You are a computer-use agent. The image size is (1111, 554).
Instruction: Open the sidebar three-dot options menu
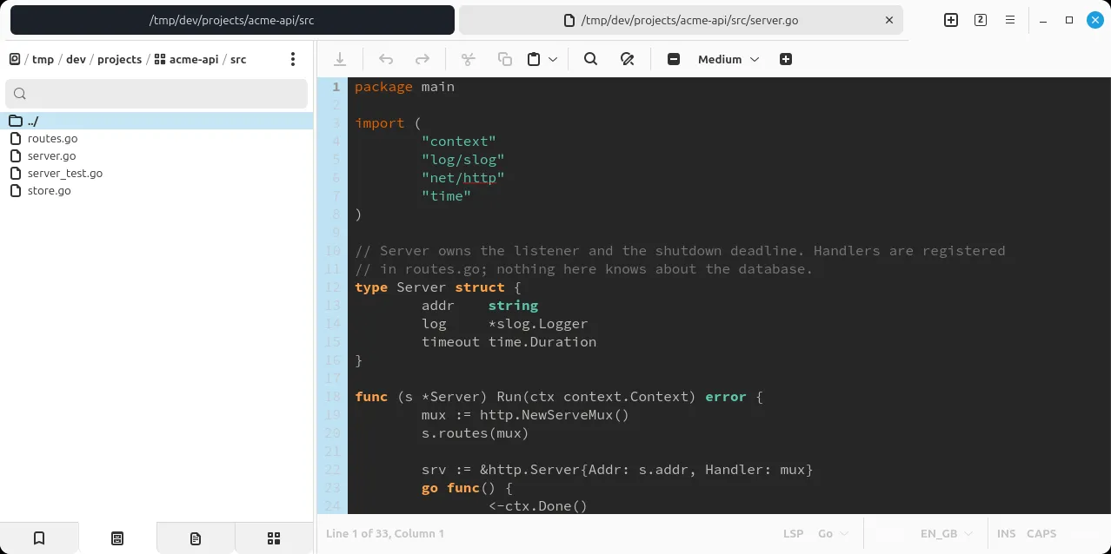[x=293, y=59]
